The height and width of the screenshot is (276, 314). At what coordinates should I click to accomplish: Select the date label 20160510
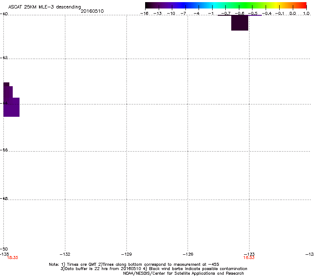click(x=92, y=11)
